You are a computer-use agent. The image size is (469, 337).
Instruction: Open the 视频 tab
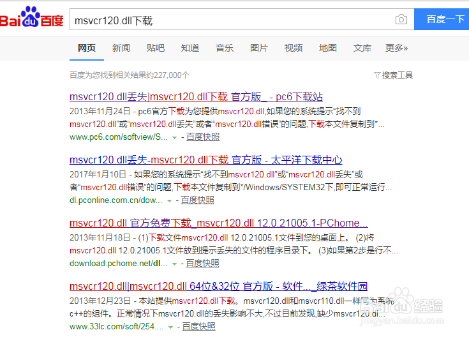294,48
